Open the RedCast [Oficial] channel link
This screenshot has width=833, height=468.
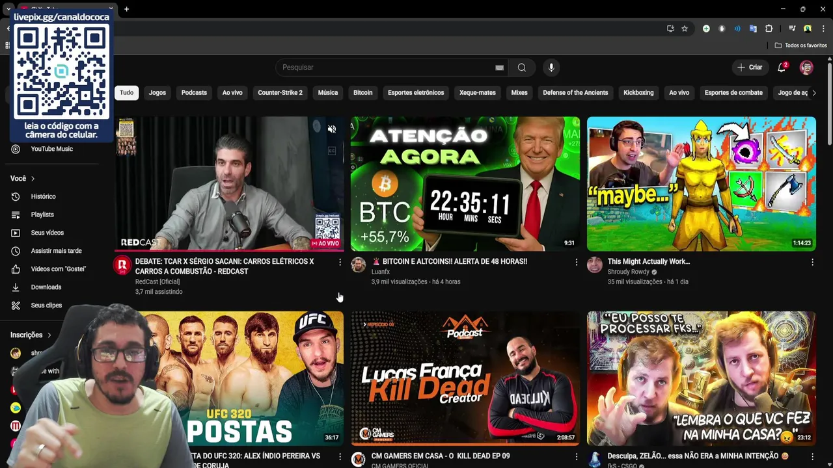pos(157,281)
